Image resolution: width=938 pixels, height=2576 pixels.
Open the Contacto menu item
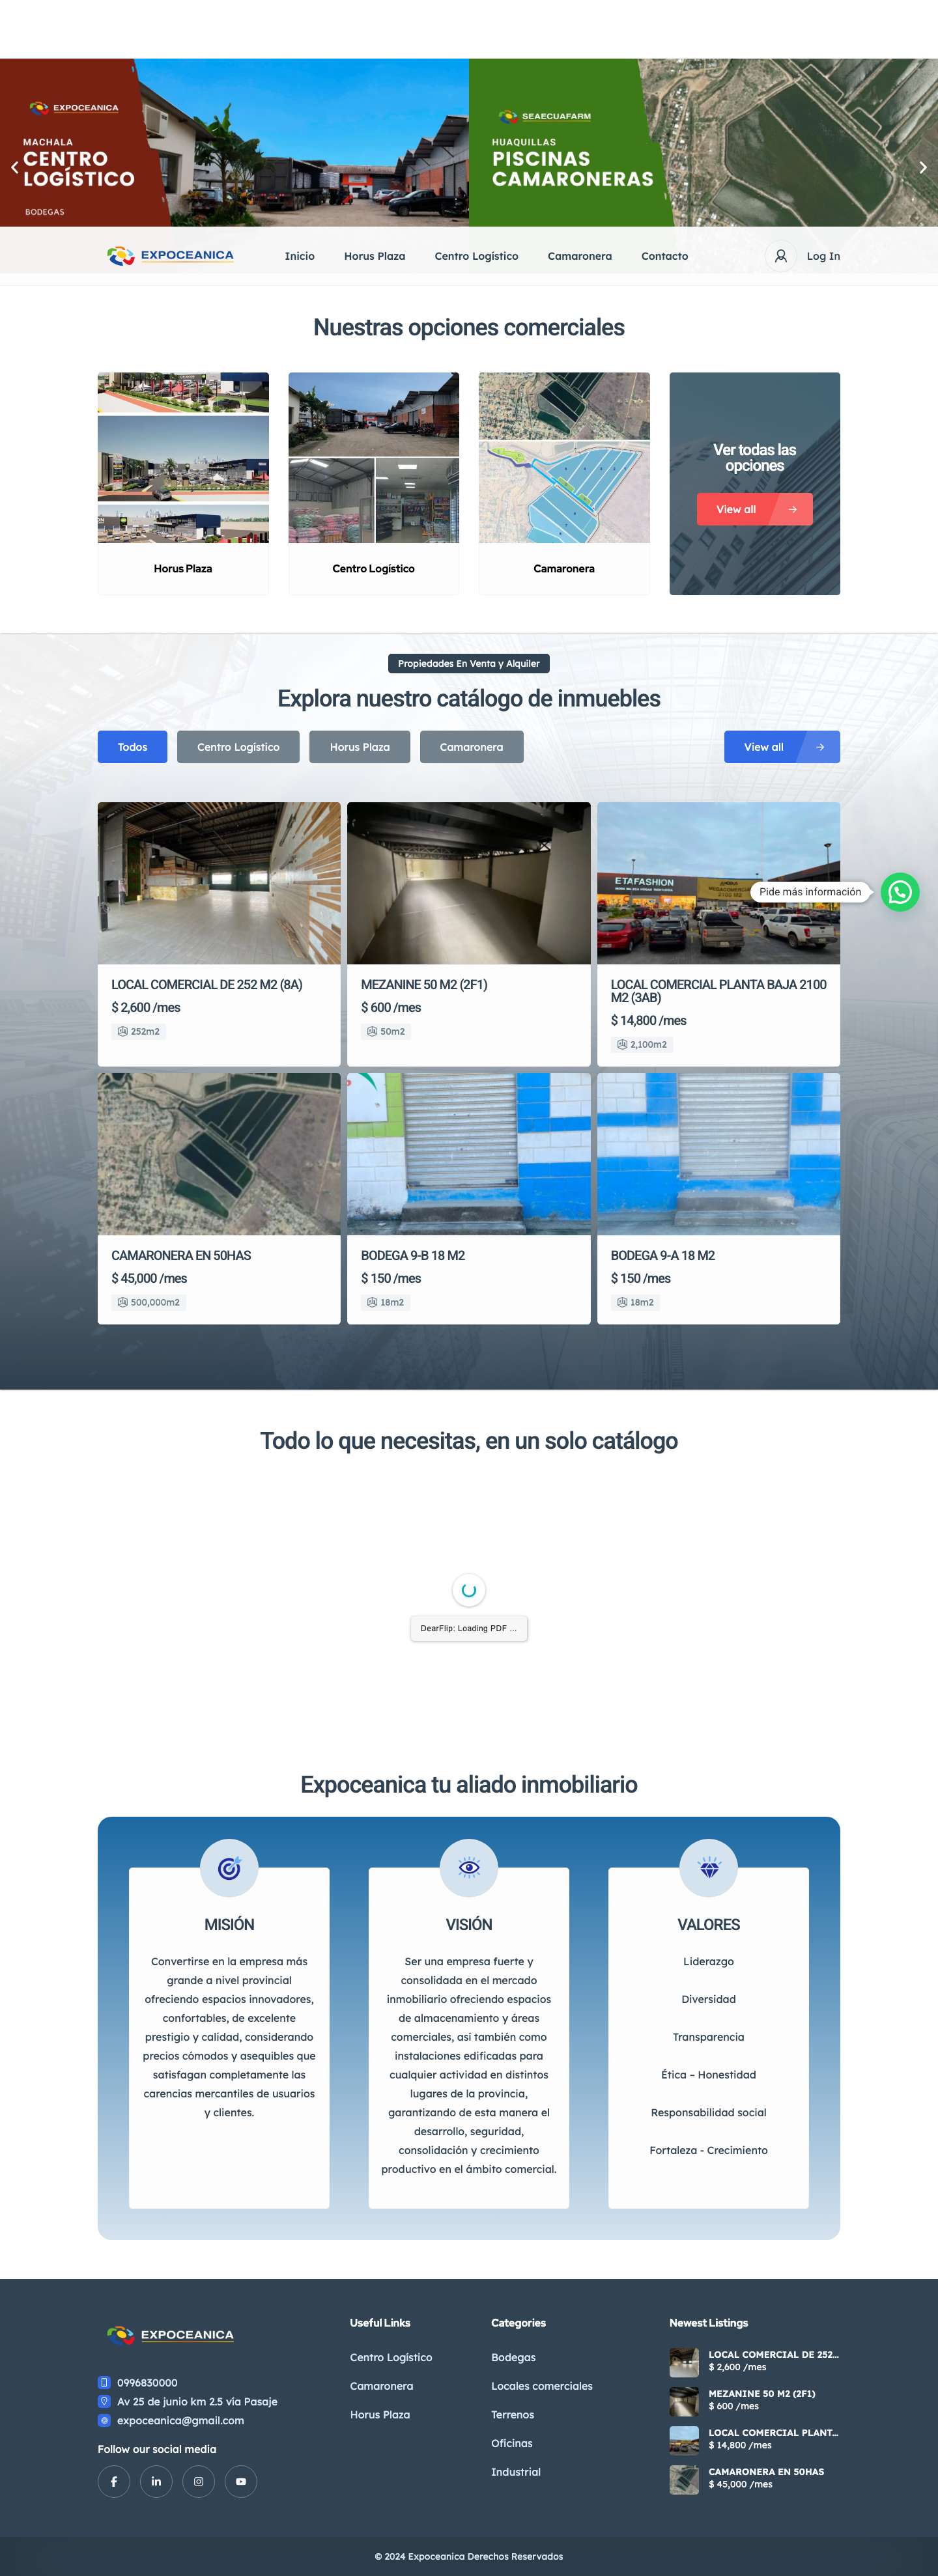[x=665, y=256]
